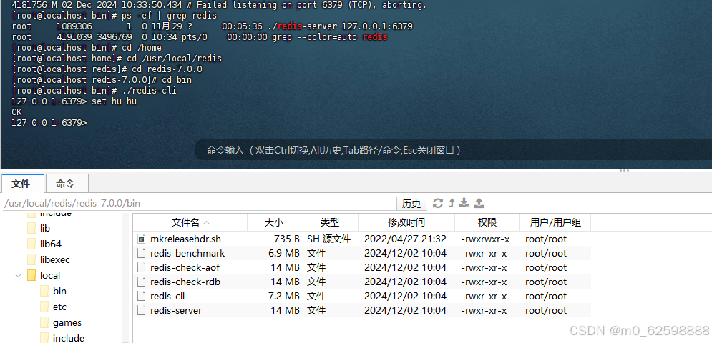The width and height of the screenshot is (712, 343).
Task: Click the etc folder icon
Action: coord(44,307)
